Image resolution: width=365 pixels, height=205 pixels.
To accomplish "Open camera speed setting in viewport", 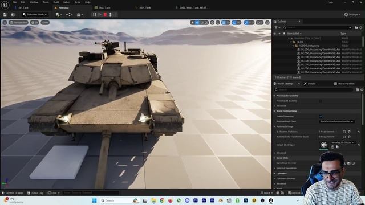I will [260, 23].
